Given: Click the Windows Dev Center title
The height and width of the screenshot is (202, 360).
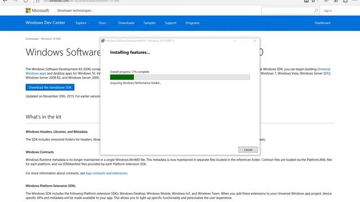Looking at the screenshot, I should click(46, 22).
